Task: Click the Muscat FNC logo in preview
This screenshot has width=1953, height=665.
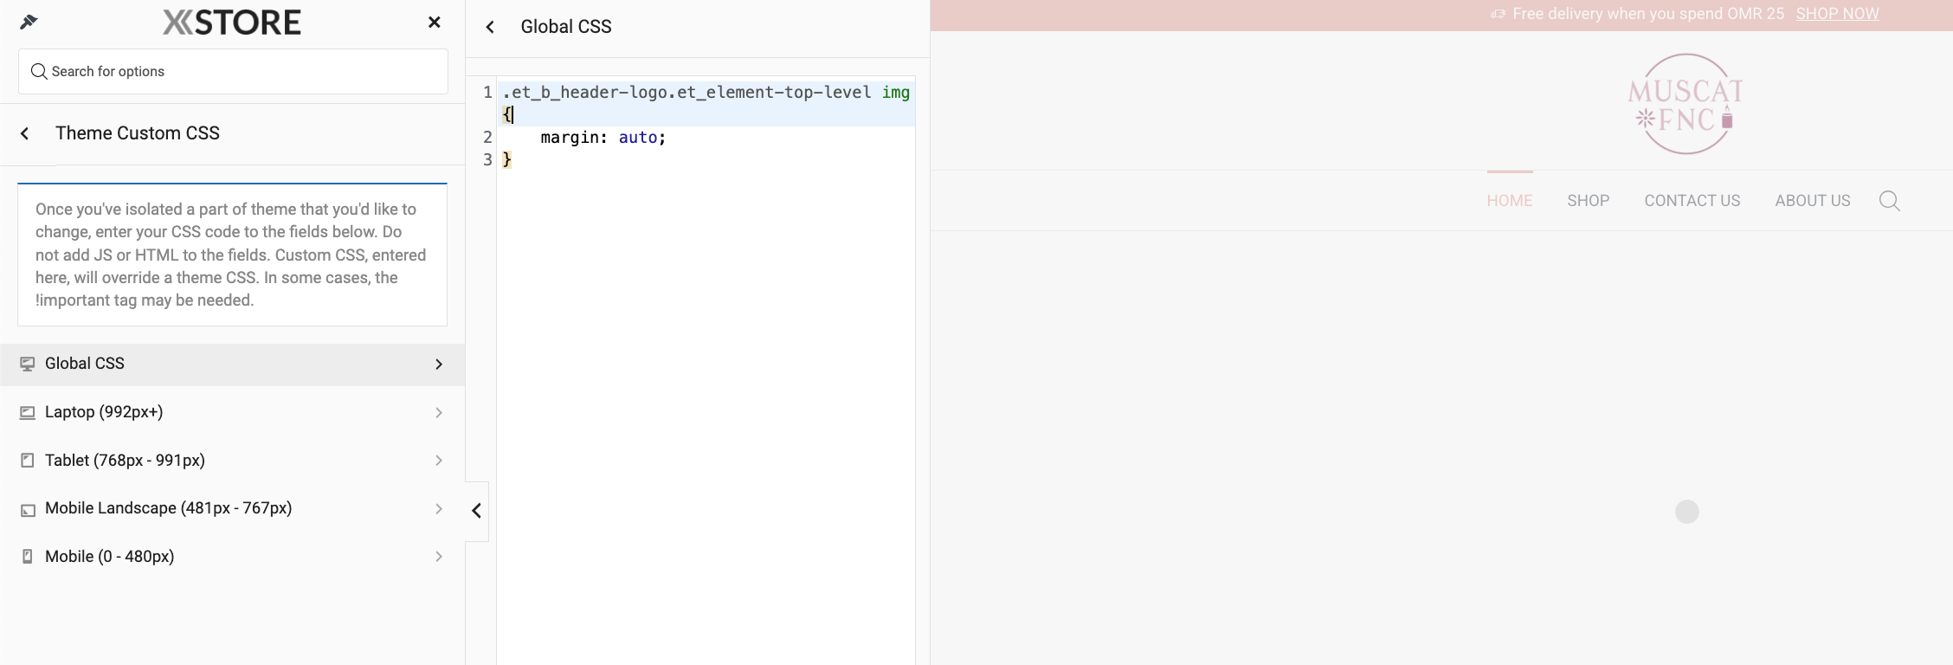Action: 1686,104
